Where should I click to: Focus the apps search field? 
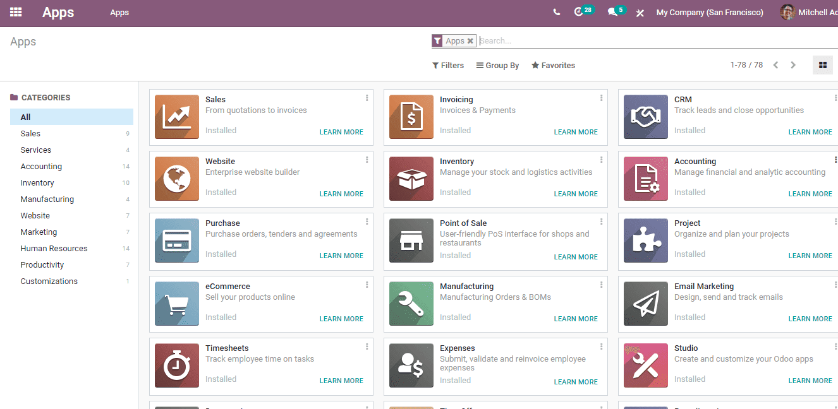tap(657, 41)
